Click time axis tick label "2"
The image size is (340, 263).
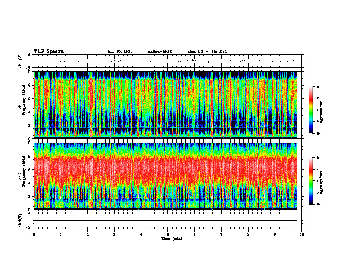click(88, 235)
